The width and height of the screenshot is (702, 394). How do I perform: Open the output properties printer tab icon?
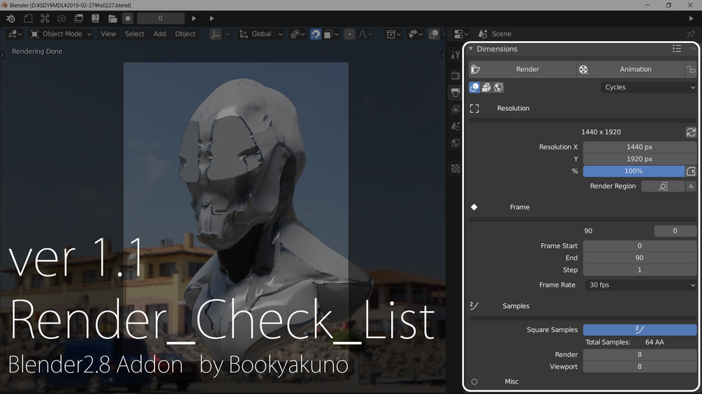tap(455, 93)
